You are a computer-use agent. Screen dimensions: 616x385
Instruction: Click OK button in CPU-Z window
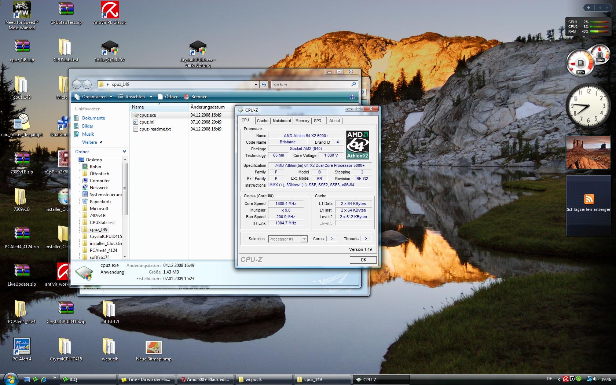[x=363, y=260]
